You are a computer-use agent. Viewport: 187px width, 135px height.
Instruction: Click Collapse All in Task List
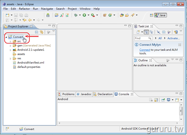pyautogui.click(x=164, y=32)
